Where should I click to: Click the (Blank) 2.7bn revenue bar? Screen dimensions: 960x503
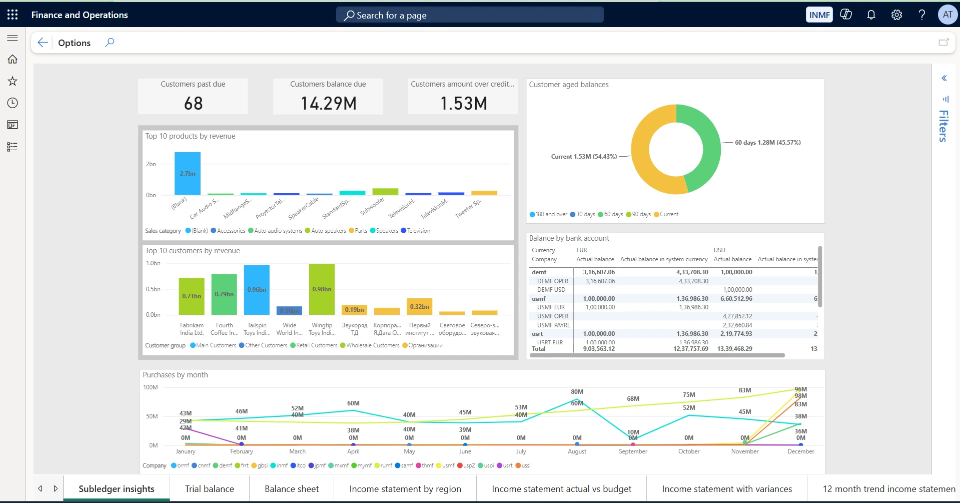(x=187, y=173)
